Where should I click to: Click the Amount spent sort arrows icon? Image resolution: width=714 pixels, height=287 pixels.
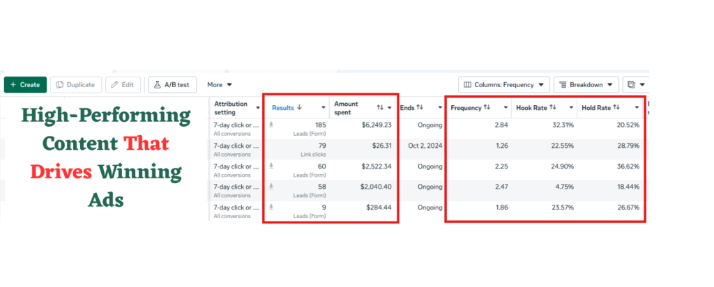380,108
